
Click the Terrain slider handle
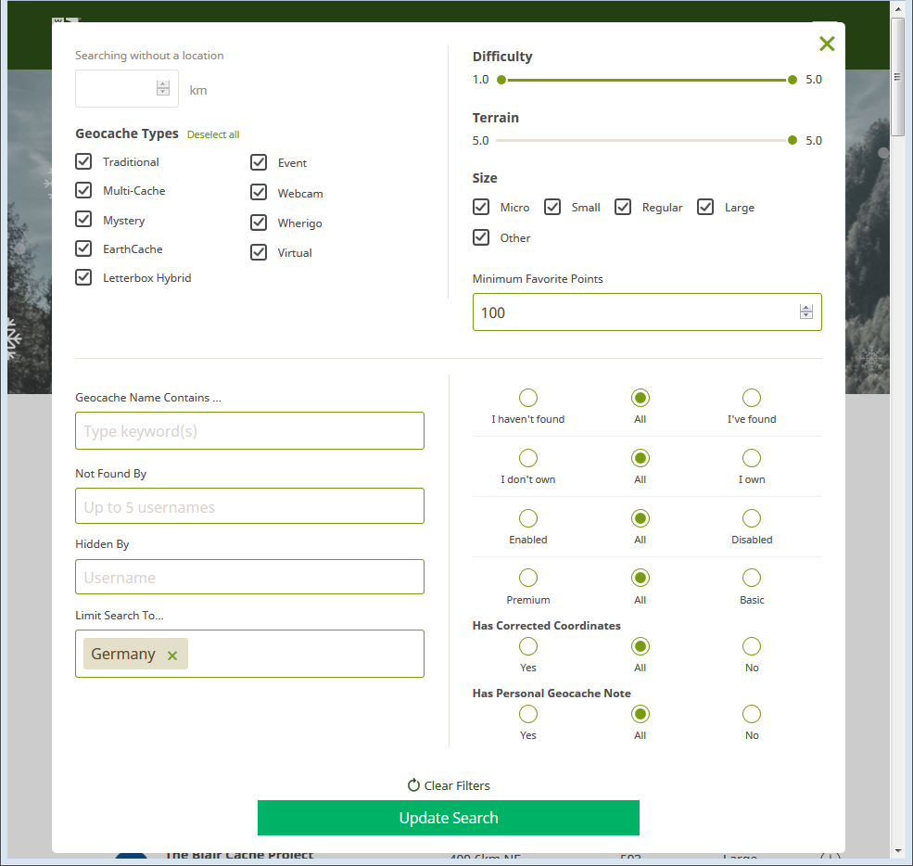click(793, 140)
